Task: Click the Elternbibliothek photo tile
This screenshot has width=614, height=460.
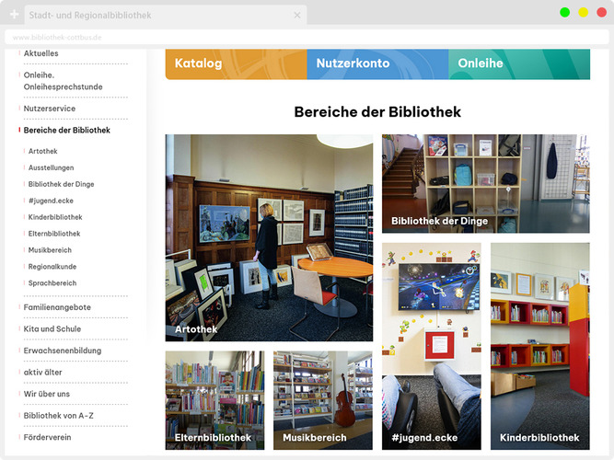Action: click(214, 400)
